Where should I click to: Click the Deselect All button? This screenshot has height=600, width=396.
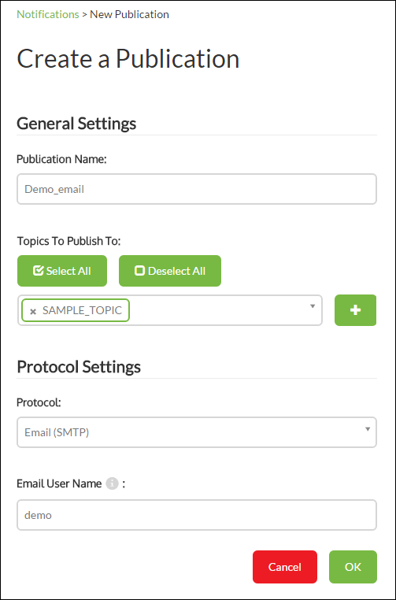point(170,271)
